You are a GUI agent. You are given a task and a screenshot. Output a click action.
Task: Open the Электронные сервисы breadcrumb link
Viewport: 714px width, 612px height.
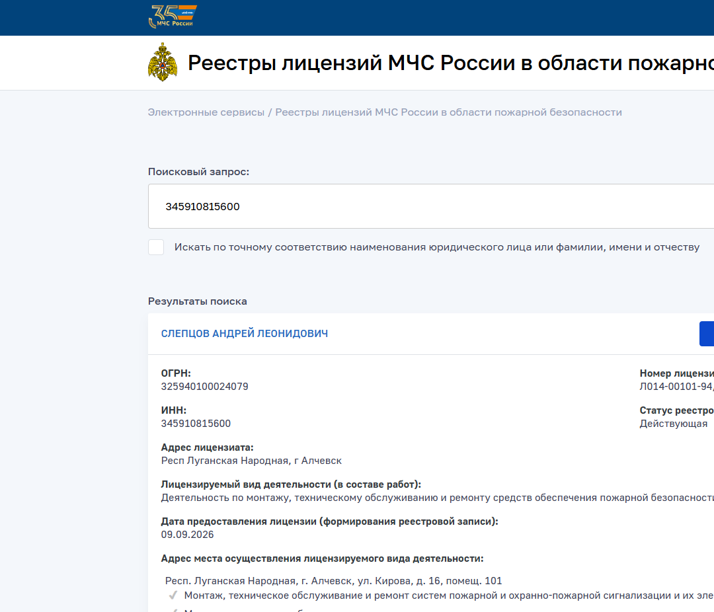point(206,112)
